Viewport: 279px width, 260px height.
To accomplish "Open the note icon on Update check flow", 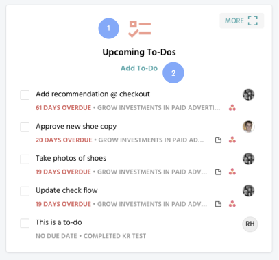I will point(218,204).
